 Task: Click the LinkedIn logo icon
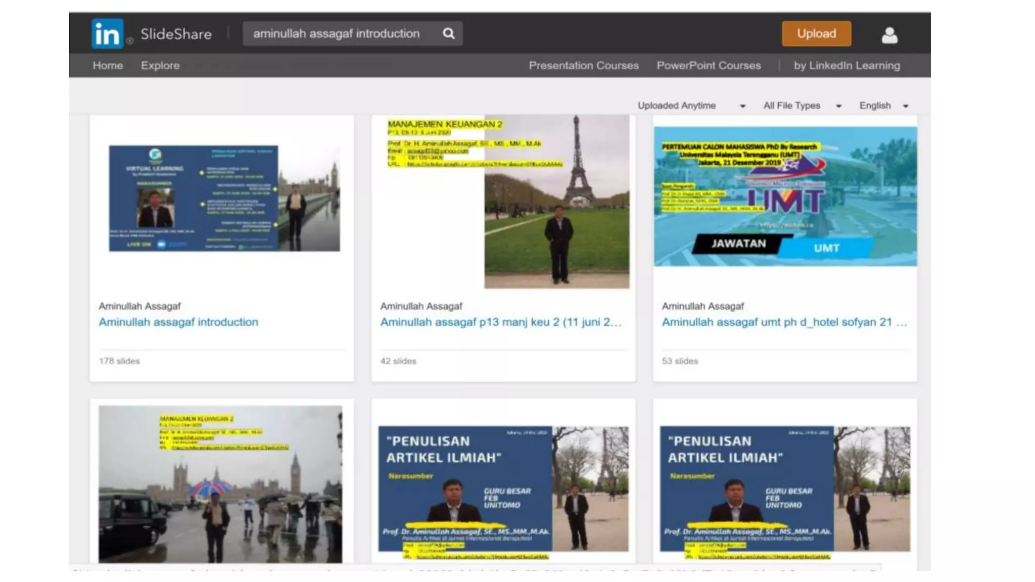tap(107, 34)
